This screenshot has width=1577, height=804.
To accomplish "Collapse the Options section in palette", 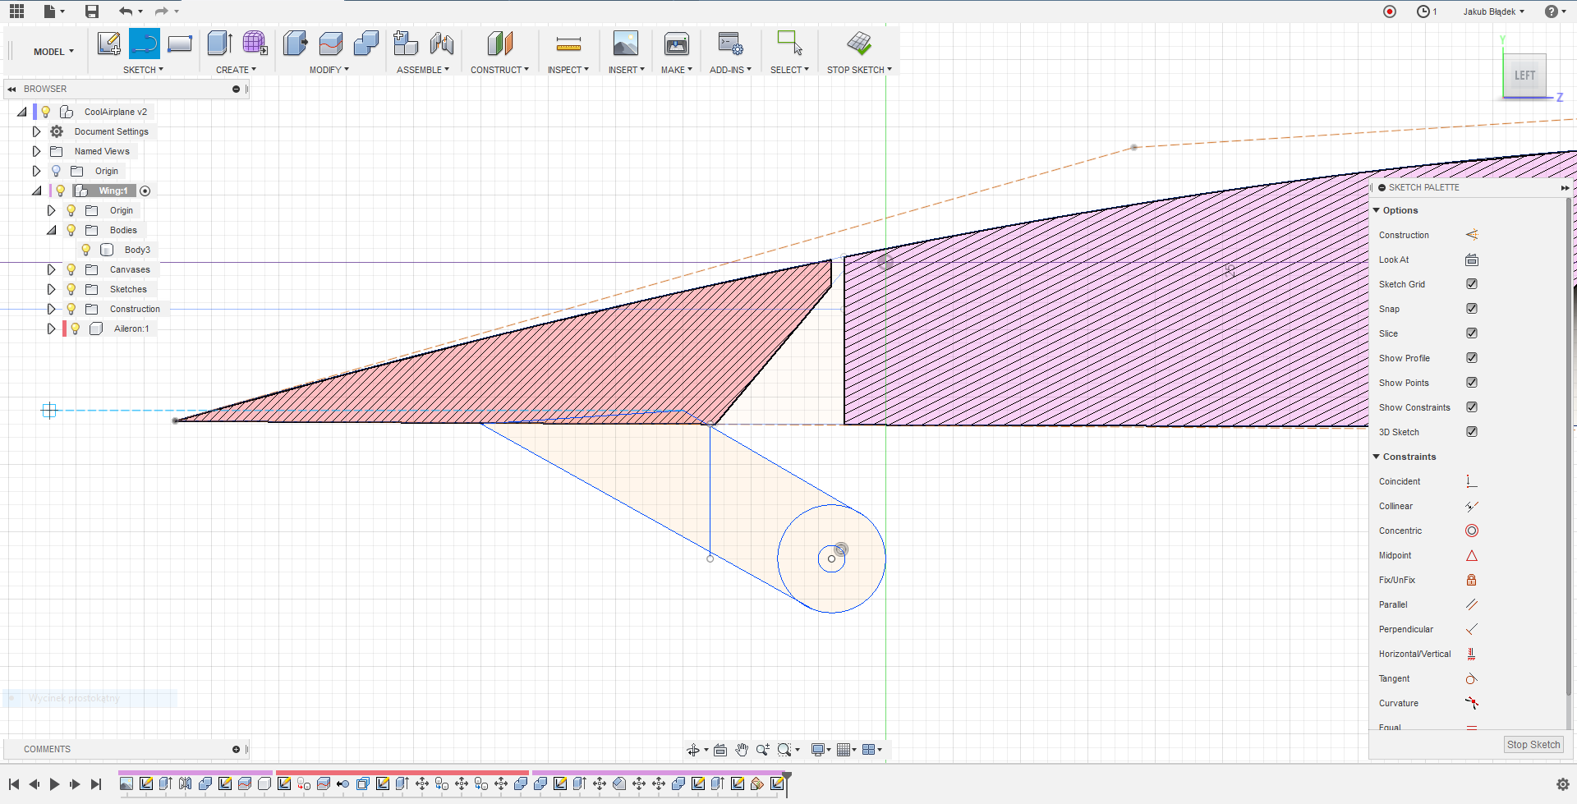I will pos(1377,210).
